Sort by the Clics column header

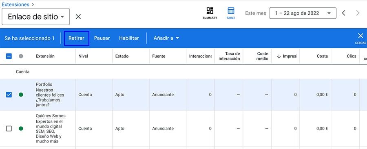pos(352,56)
